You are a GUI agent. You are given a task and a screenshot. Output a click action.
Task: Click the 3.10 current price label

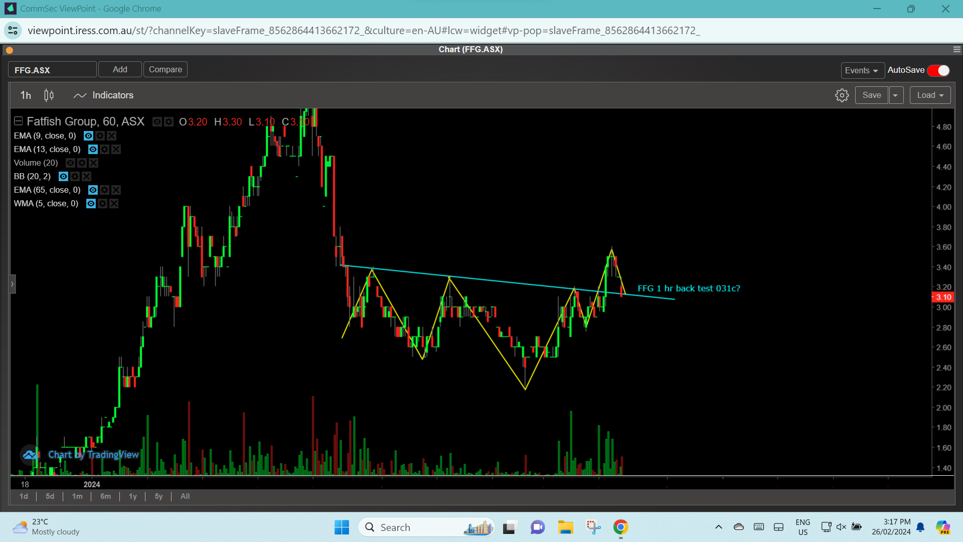point(943,298)
